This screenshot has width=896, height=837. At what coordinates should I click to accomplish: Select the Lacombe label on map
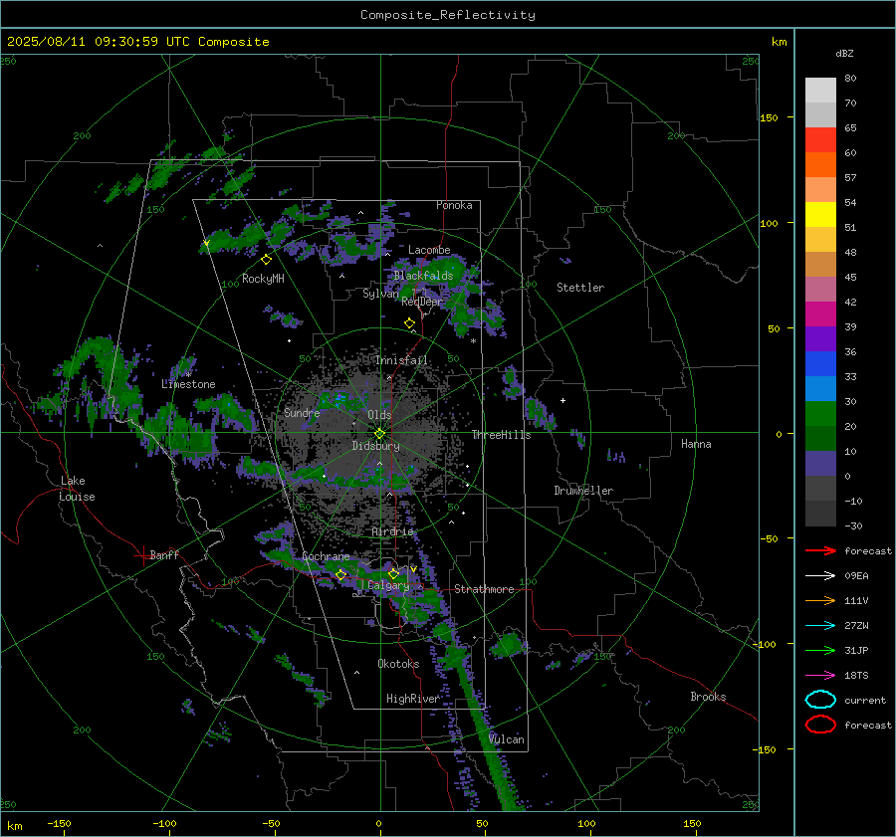[x=429, y=250]
